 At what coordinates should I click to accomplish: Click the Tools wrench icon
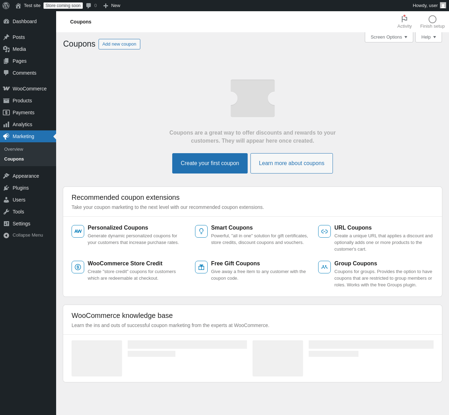6,212
